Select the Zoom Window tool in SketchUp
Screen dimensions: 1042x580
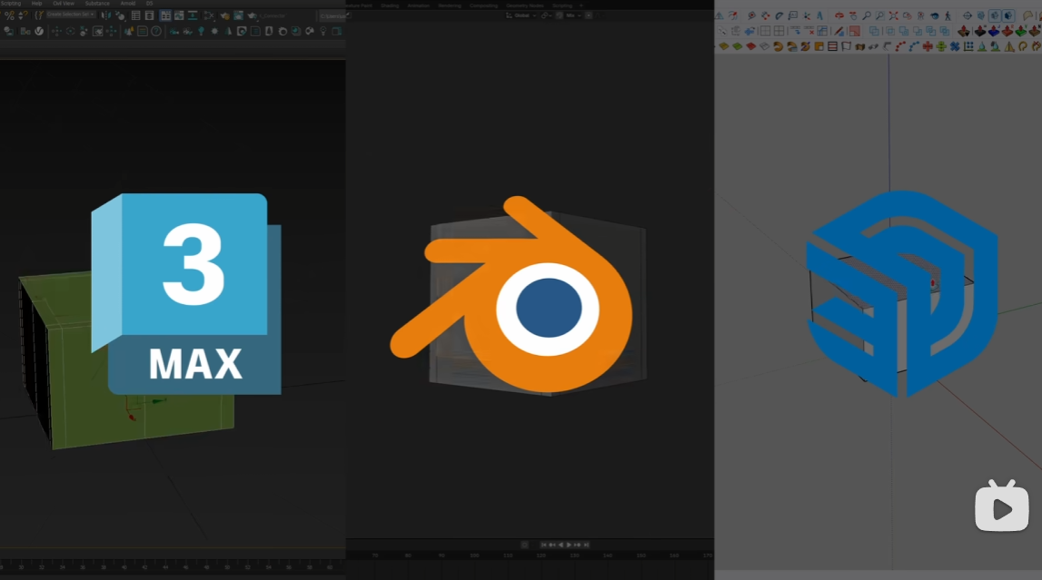880,15
